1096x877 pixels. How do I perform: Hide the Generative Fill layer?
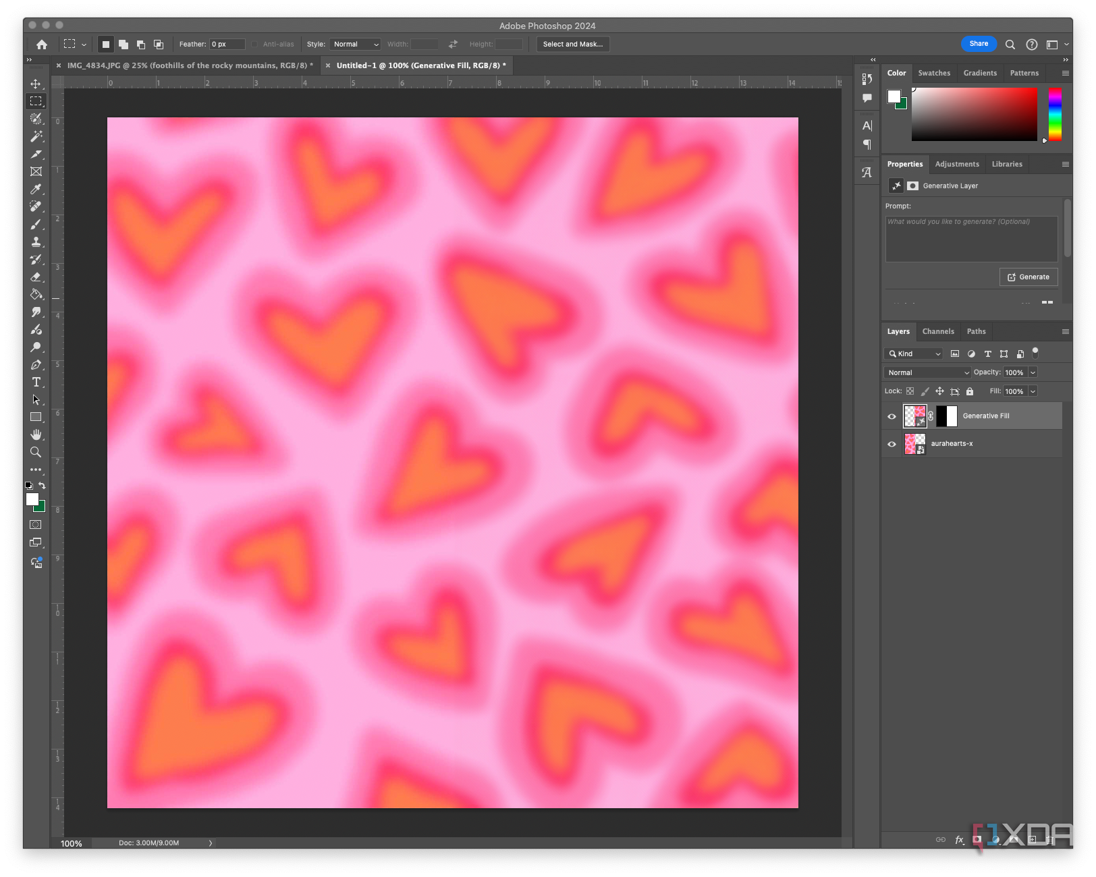pos(892,416)
